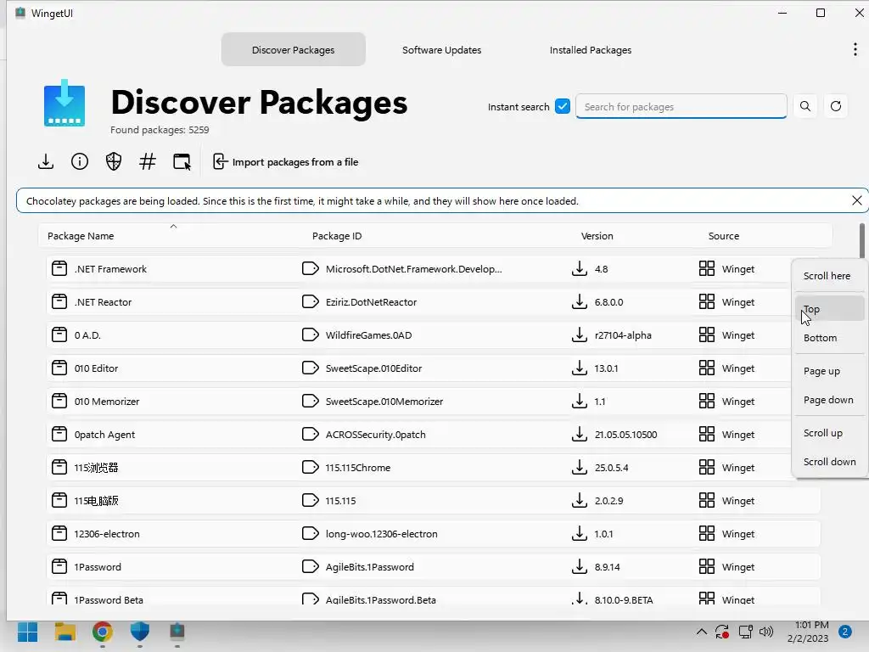Screen dimensions: 869x652
Task: Choose Page down in context menu
Action: tap(830, 400)
